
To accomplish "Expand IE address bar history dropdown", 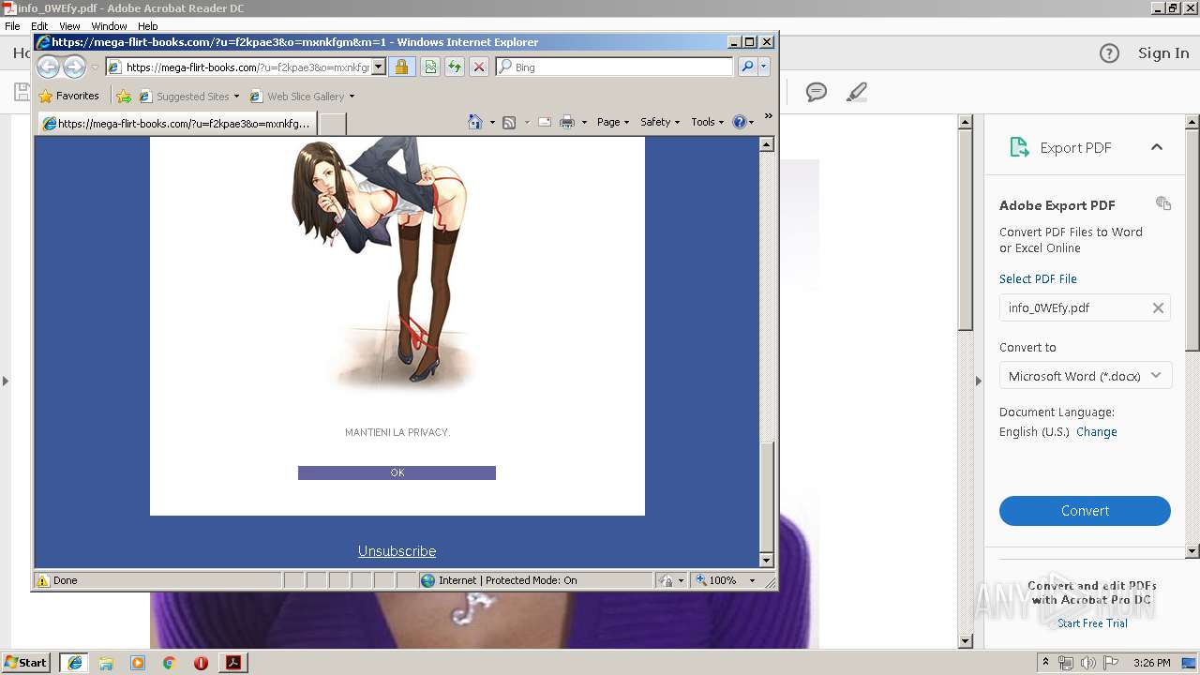I will 379,67.
